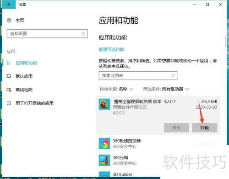Select the 360极速浏览器 list entry
The width and height of the screenshot is (229, 179).
(x=158, y=143)
